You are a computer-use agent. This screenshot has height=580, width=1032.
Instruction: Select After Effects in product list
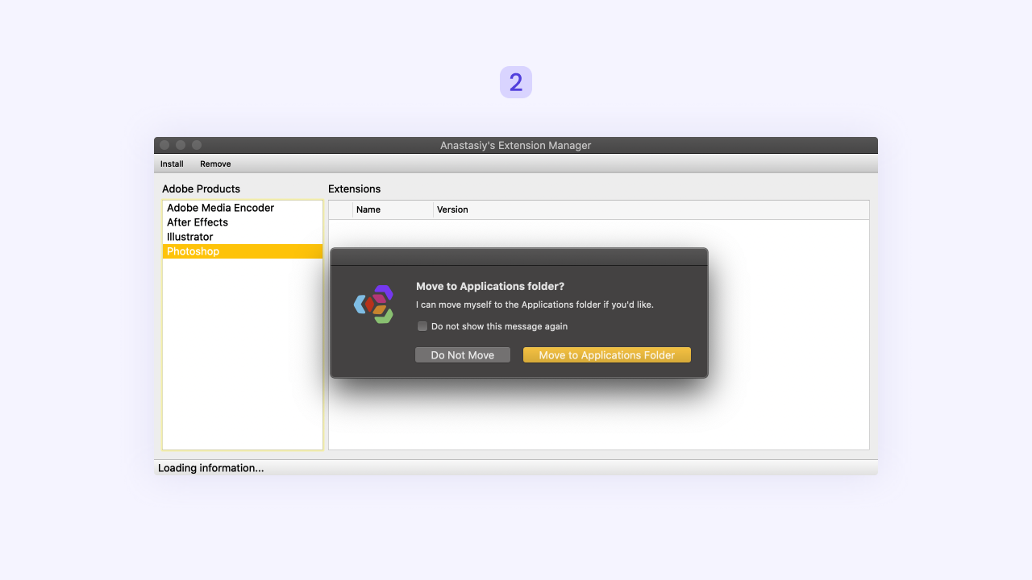click(x=243, y=222)
